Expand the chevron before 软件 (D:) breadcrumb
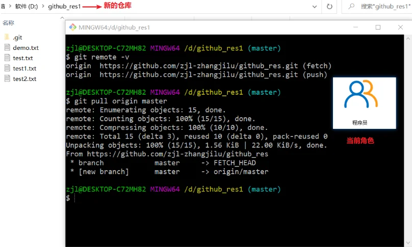 coord(10,7)
